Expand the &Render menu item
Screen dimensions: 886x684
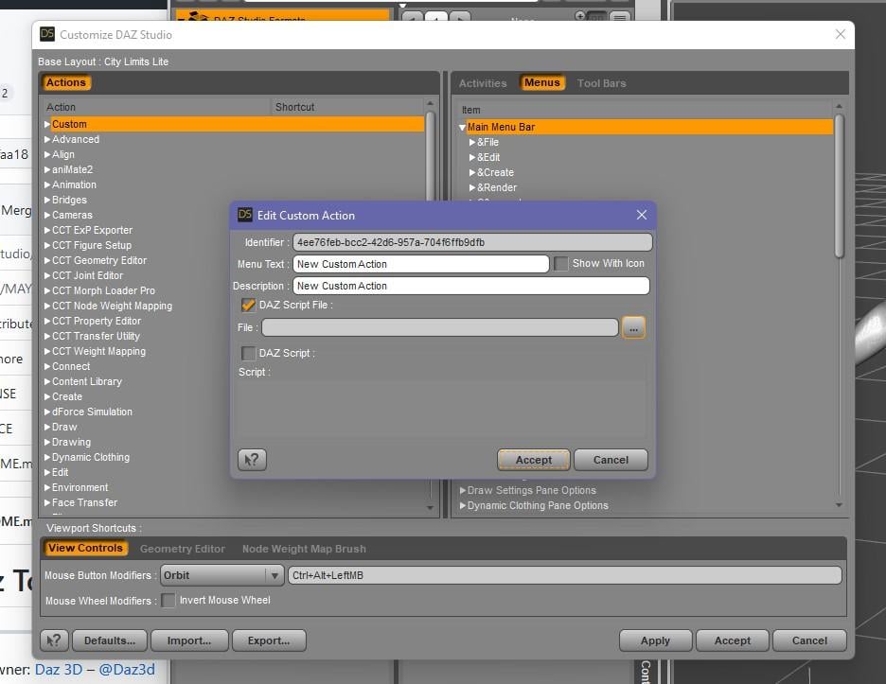point(472,187)
